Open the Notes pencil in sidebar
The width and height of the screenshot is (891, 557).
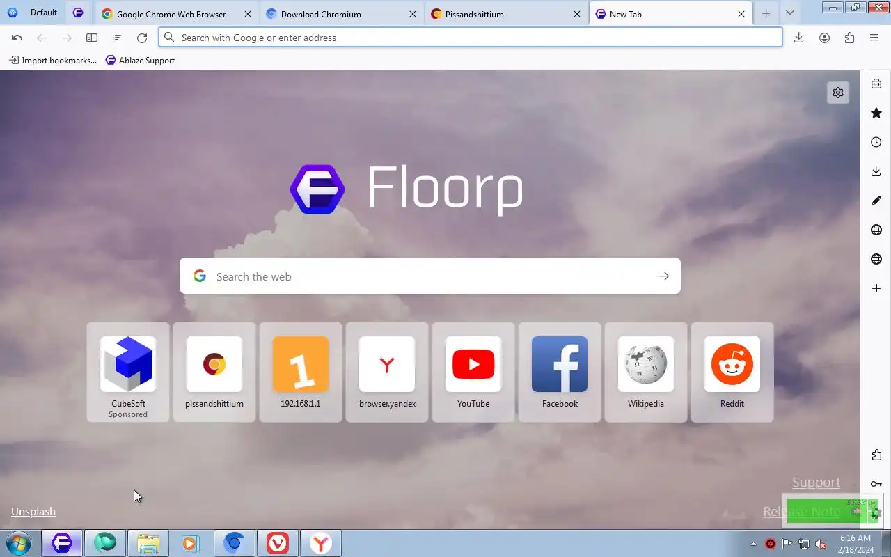point(876,201)
